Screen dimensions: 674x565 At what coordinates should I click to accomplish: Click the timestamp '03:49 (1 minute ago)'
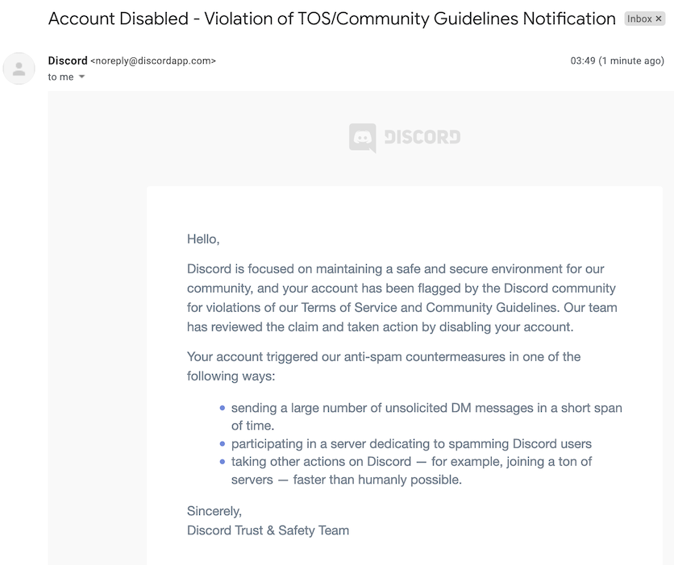pos(615,60)
